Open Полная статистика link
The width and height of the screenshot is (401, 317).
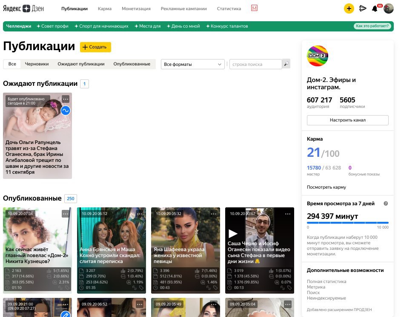327,281
